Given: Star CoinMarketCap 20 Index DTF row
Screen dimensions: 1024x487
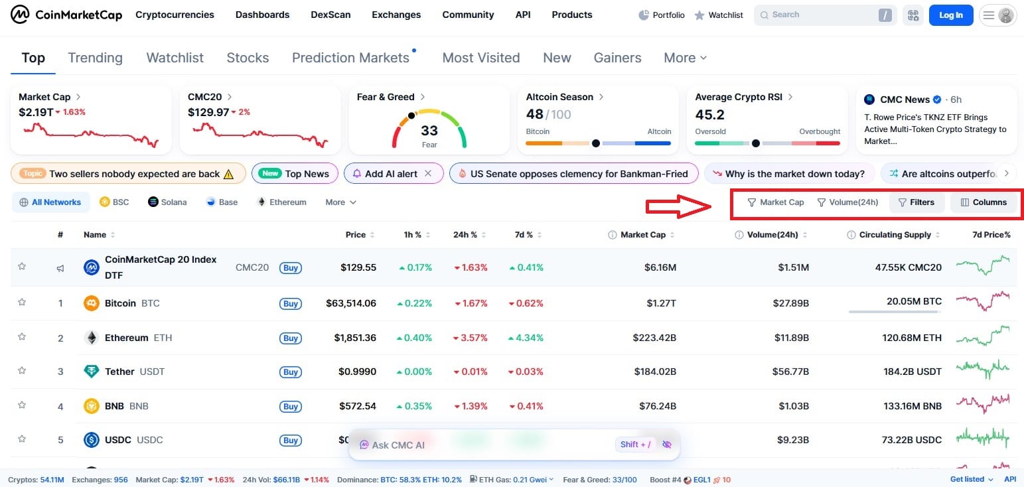Looking at the screenshot, I should pos(22,267).
